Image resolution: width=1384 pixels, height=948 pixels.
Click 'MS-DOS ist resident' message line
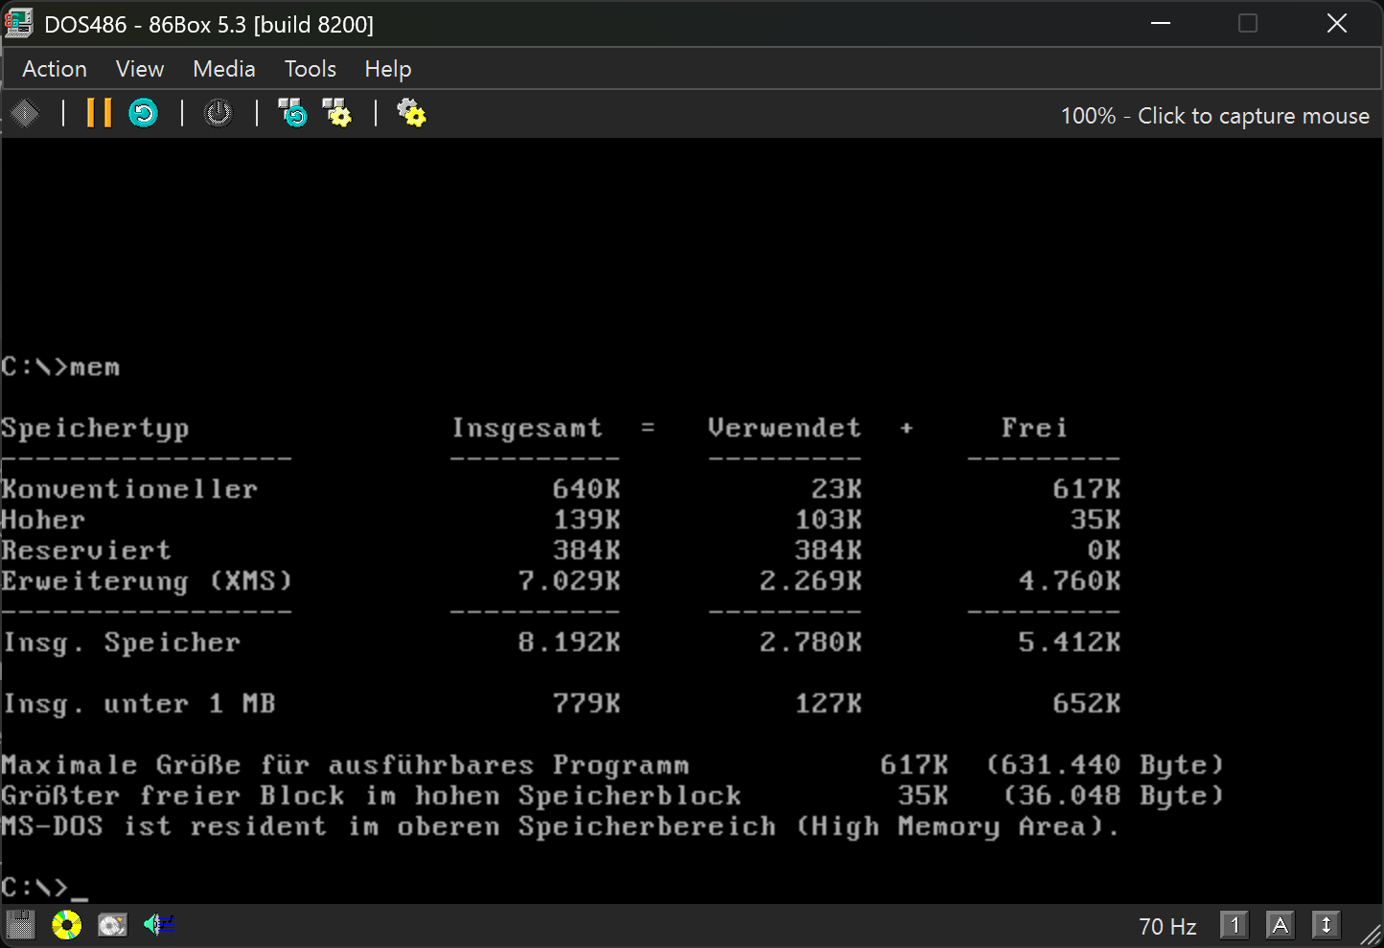pos(561,826)
